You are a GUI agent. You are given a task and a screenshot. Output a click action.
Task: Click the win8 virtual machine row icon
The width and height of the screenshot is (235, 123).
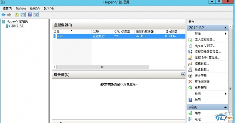click(55, 36)
